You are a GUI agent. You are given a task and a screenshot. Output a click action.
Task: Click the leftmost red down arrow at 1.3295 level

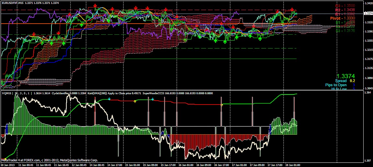point(34,33)
